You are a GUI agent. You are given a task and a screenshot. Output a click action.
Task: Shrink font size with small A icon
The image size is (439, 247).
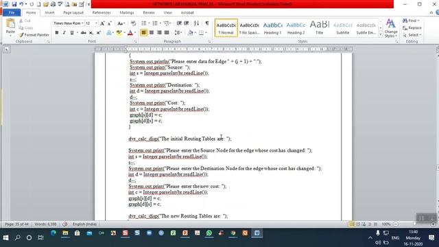tap(110, 23)
